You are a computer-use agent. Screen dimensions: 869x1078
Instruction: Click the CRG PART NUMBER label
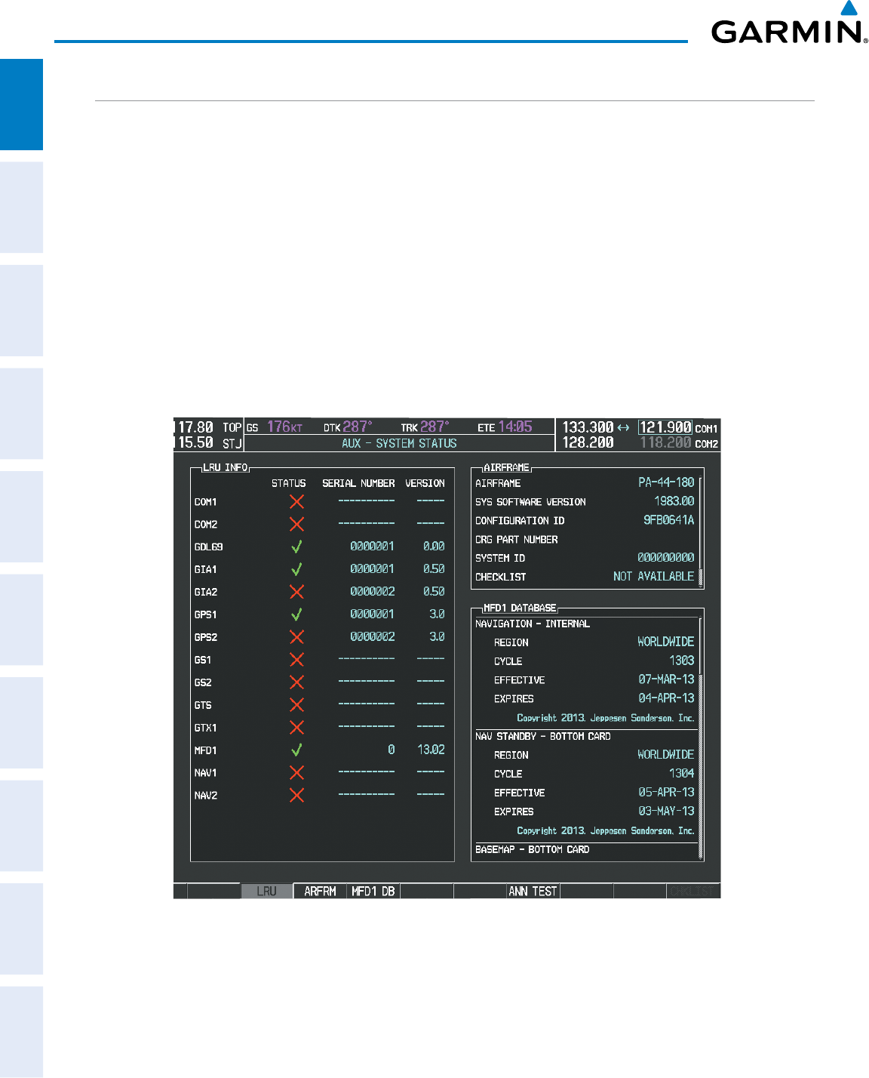517,540
